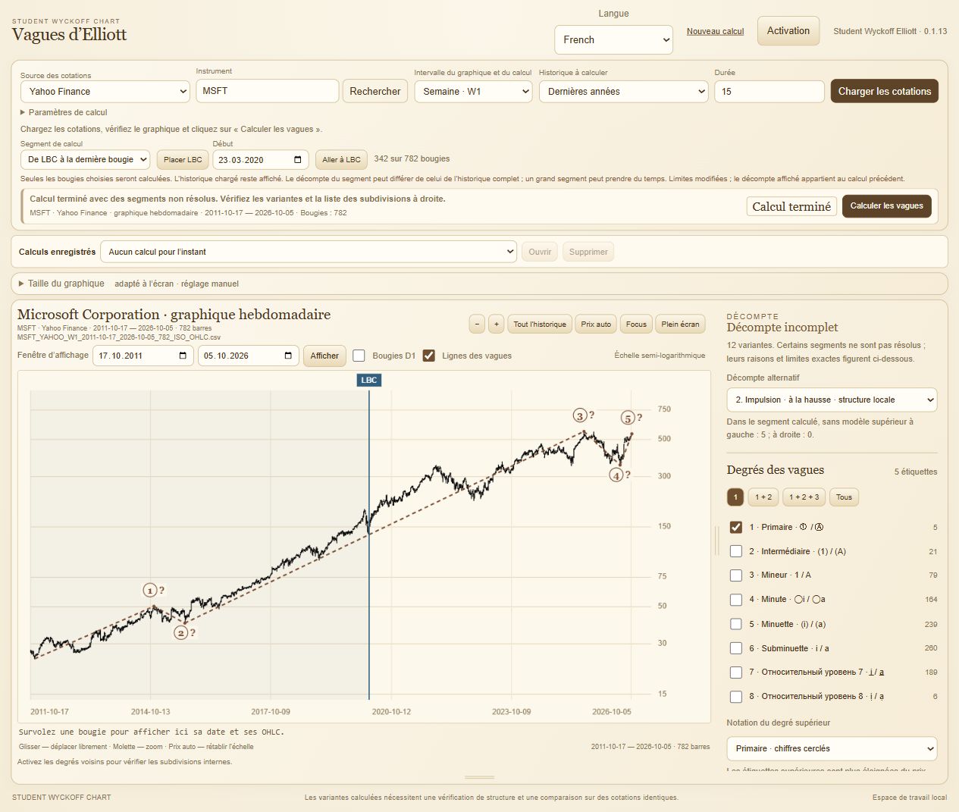
Task: Select the degree preset 1
Action: (735, 497)
